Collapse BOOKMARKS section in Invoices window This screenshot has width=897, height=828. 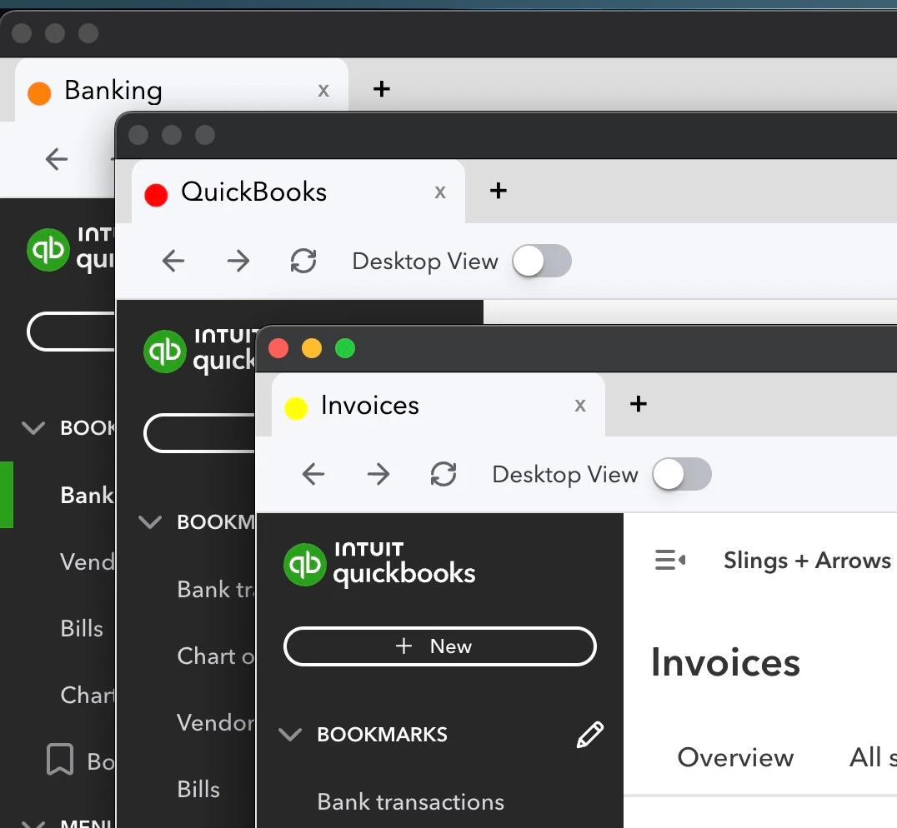click(290, 734)
